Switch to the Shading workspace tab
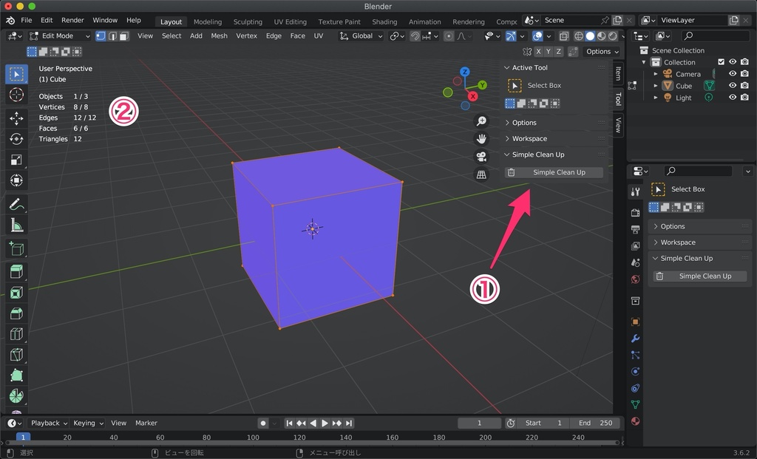Image resolution: width=757 pixels, height=459 pixels. point(384,21)
